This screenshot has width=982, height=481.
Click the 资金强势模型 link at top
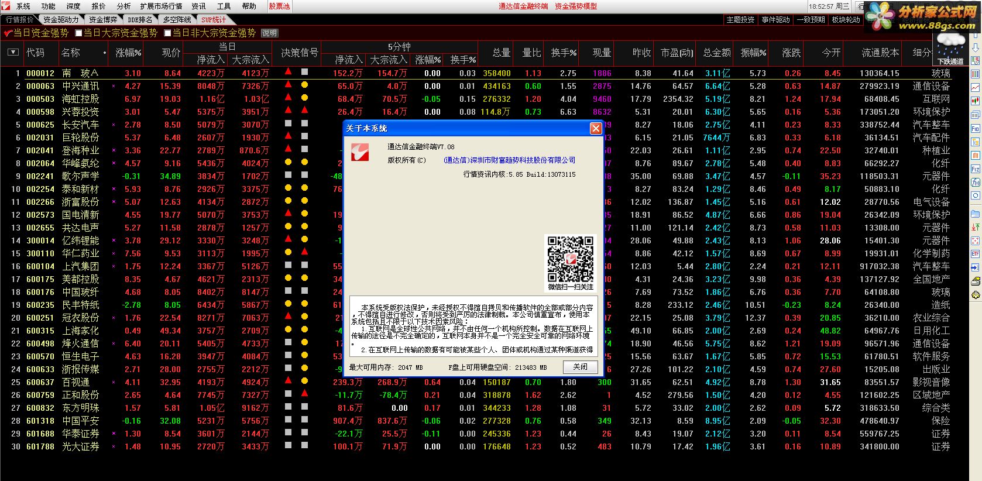[x=576, y=6]
